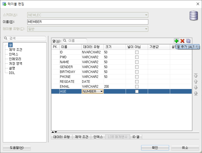202x153 pixels.
Task: Select 인덱스 in the left tree
Action: click(14, 54)
